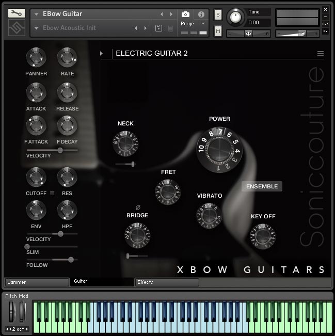Toggle the AUX sends view
The width and height of the screenshot is (335, 336).
325,24
